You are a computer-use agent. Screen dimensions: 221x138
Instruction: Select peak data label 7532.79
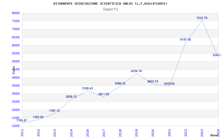click(202, 18)
